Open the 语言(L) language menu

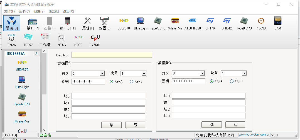point(53,11)
